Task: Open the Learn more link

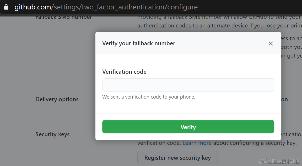Action: pos(197,143)
